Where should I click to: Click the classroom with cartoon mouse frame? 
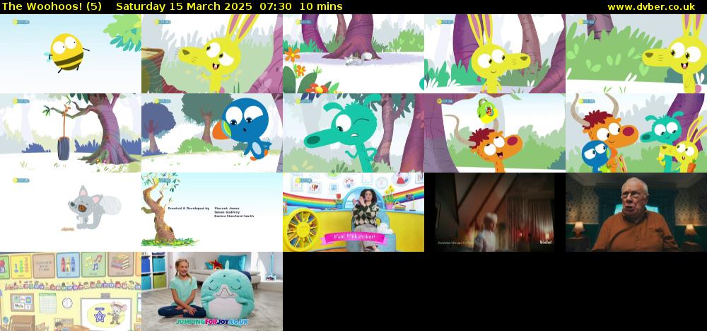coord(71,291)
